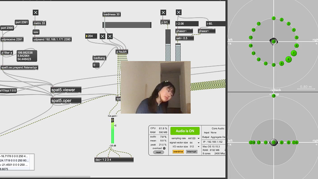The image size is (318, 179).
Task: Enable the overdrive option
Action: coord(178,152)
